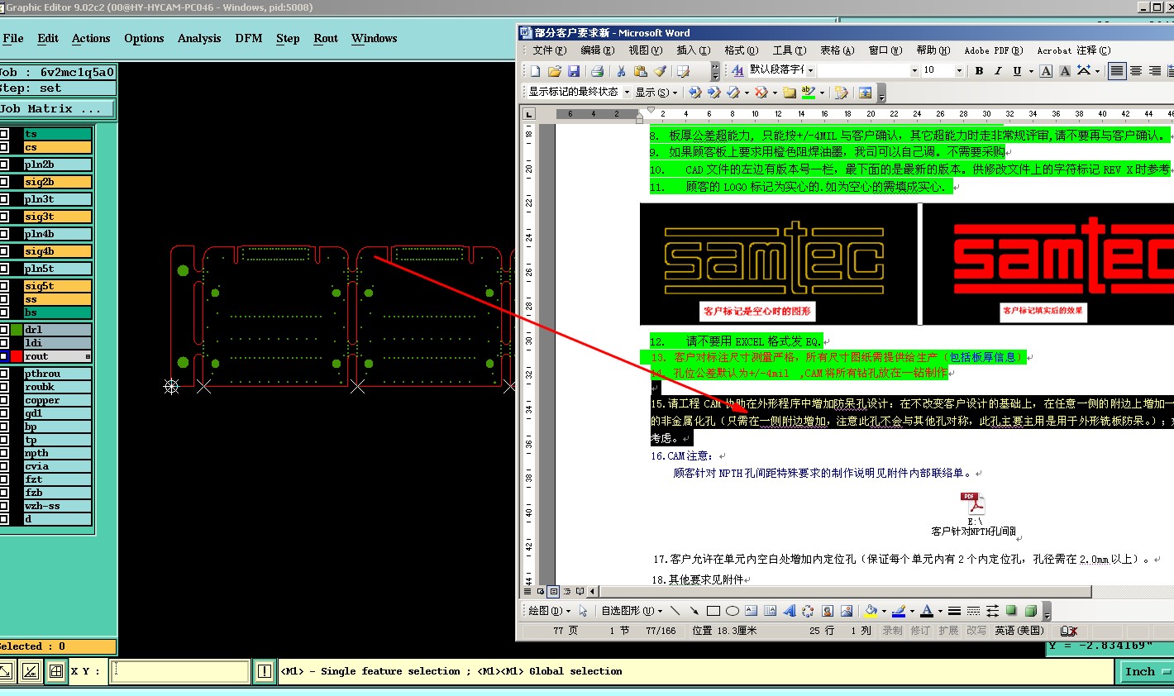Click into the X Y coordinate input field
1174x696 pixels.
[x=179, y=671]
